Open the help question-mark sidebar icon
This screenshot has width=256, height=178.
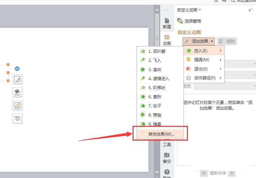pos(167,172)
